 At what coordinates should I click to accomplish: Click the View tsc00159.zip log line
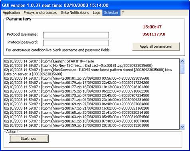(77, 125)
